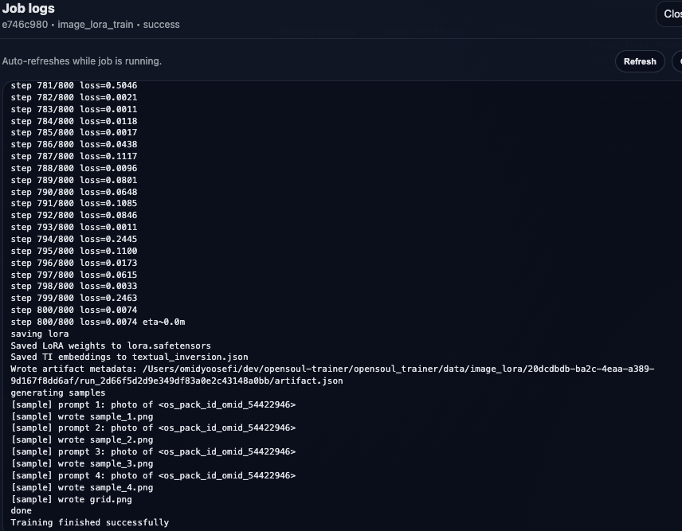Click the auto-refreshes notice text
Image resolution: width=682 pixels, height=531 pixels.
point(82,61)
